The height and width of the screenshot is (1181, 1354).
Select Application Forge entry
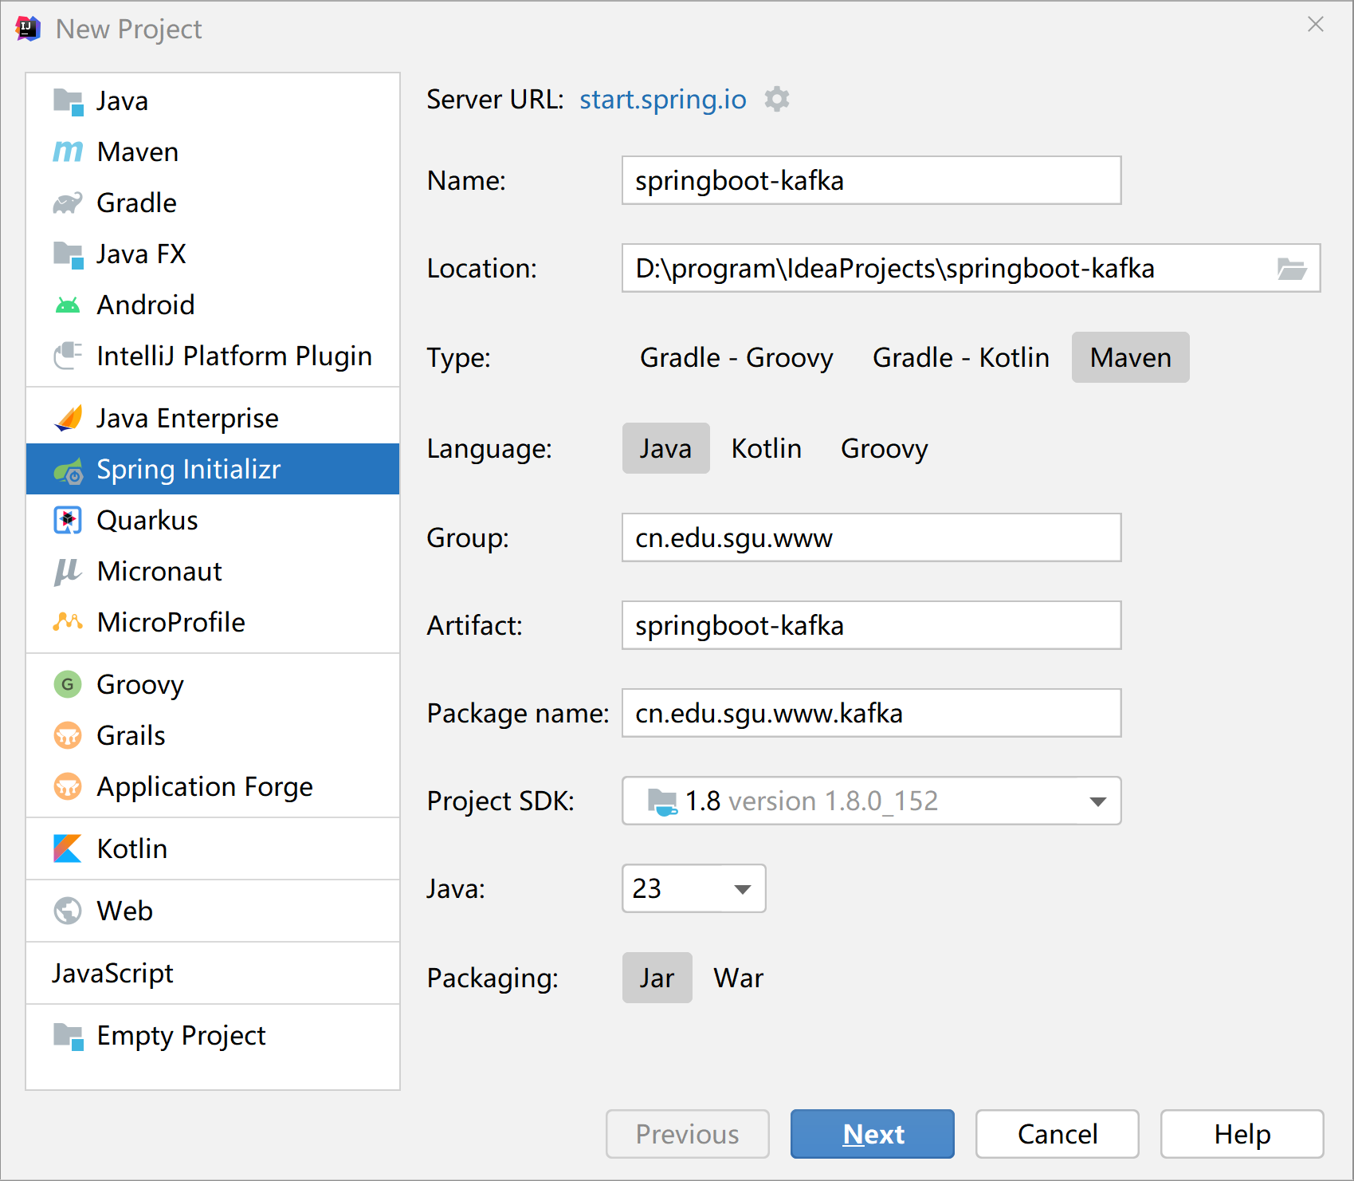click(x=213, y=786)
